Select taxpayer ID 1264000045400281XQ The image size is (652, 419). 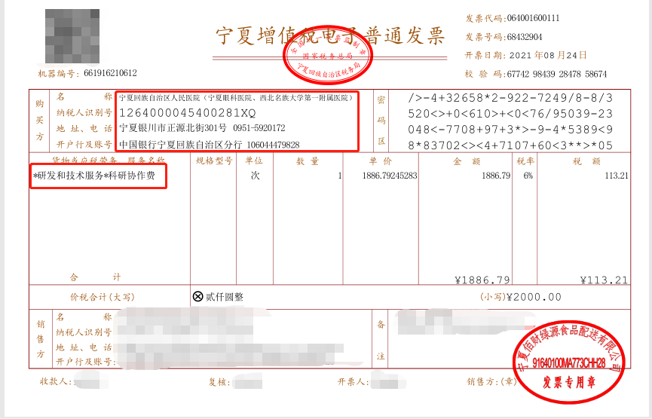click(188, 112)
